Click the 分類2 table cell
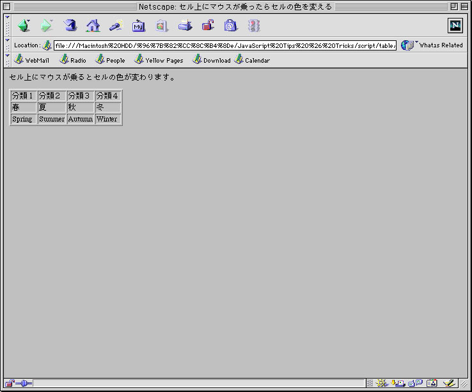Screen dimensions: 472x392 pyautogui.click(x=52, y=96)
